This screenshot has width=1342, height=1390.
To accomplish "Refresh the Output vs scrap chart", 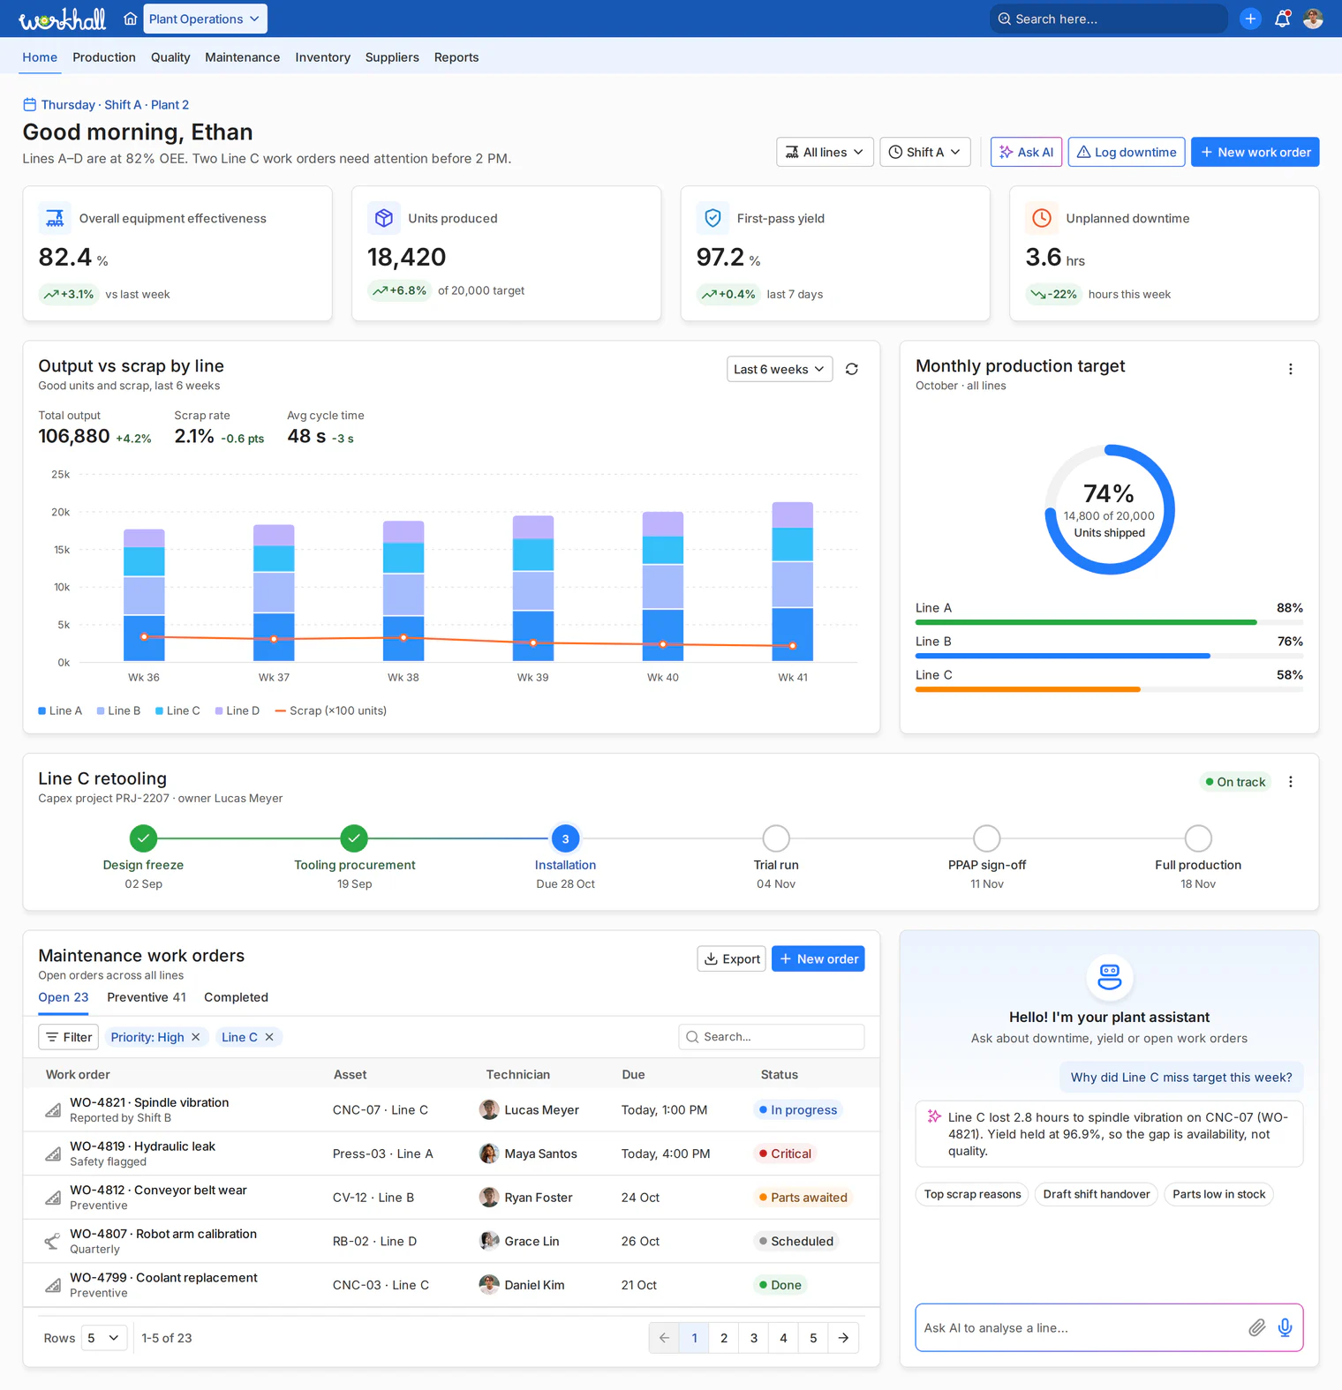I will click(x=852, y=369).
